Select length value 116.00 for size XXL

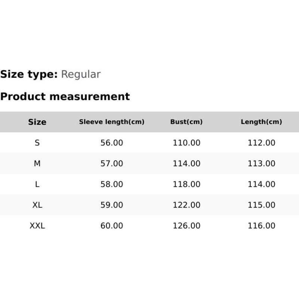[261, 226]
